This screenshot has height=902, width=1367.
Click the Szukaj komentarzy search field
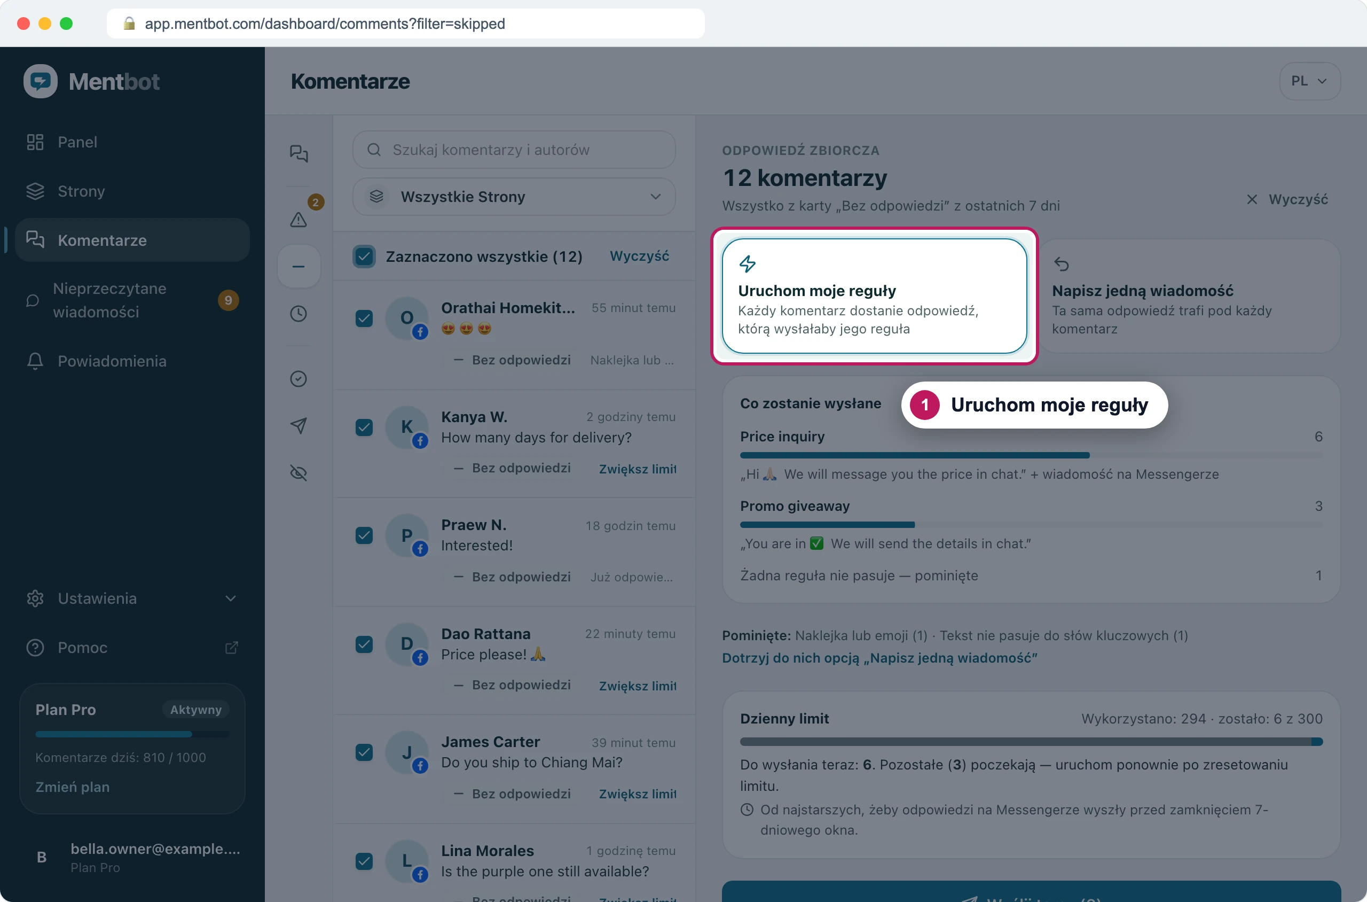(513, 150)
